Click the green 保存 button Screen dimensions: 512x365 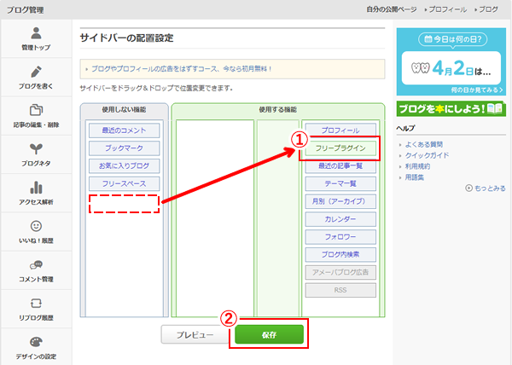tap(269, 334)
